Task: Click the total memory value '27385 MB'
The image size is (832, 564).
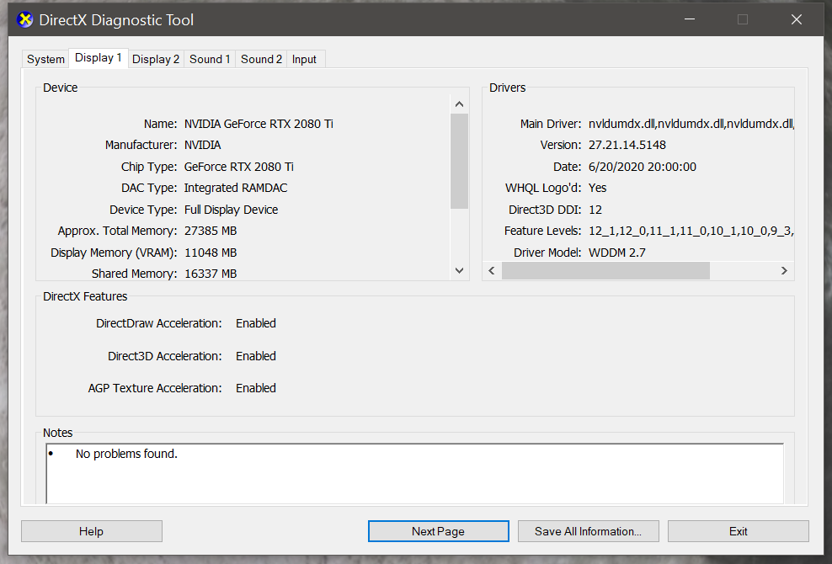Action: (211, 231)
